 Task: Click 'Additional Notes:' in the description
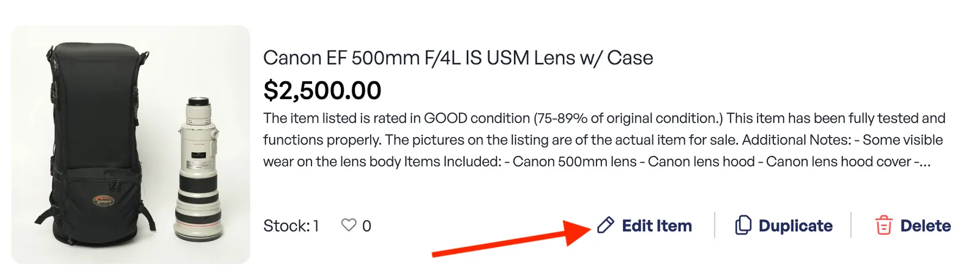click(796, 140)
